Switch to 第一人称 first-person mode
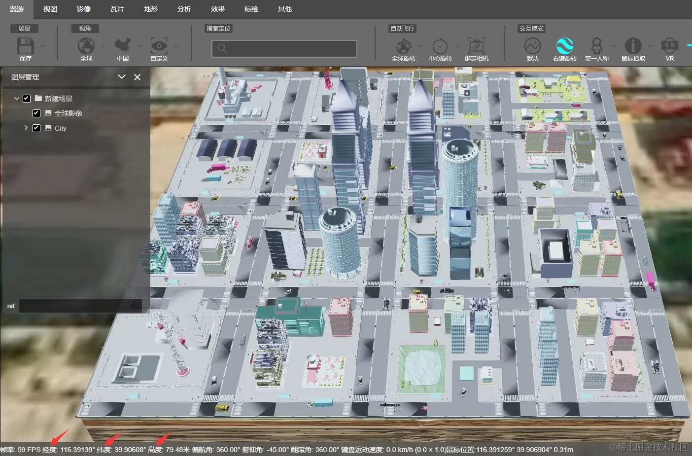Image resolution: width=692 pixels, height=456 pixels. [x=597, y=46]
